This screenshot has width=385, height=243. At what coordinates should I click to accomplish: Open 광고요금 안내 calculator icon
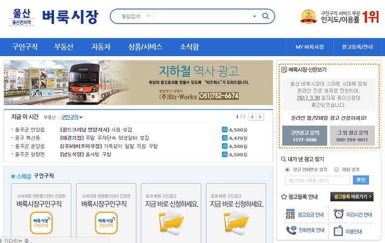(x=290, y=214)
